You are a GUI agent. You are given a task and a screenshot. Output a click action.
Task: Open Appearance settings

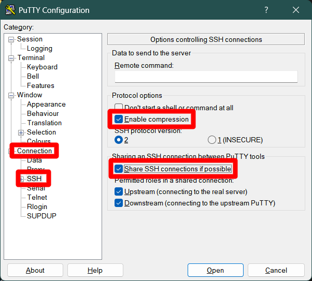coord(46,105)
